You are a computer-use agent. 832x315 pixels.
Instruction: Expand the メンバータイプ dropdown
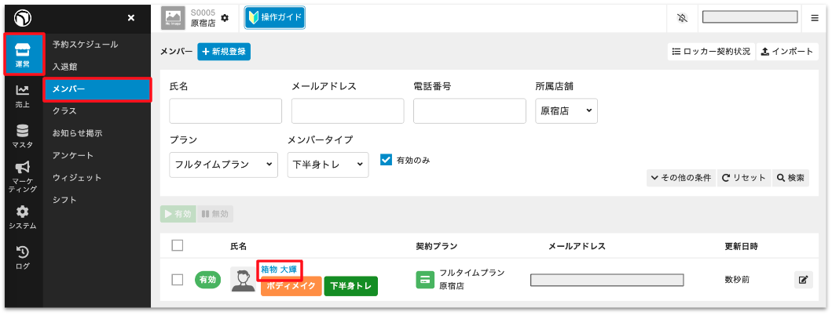(327, 165)
